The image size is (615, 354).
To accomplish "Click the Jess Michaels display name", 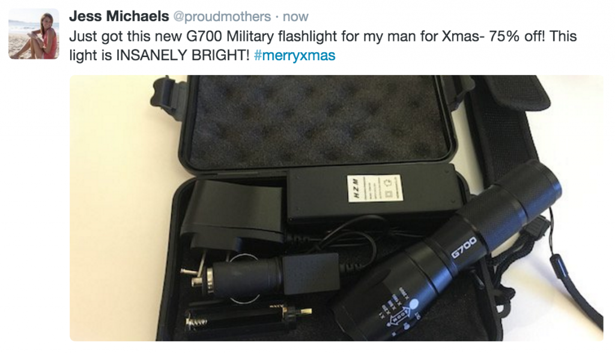I will 119,16.
